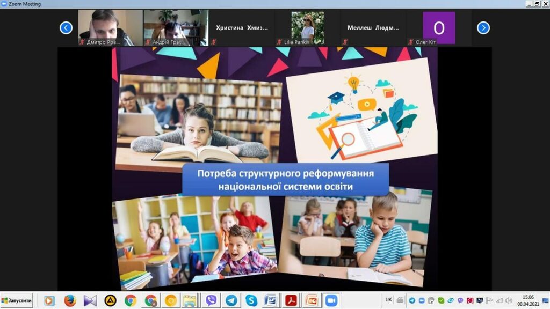Select the Олег Кіт participant tile
Viewport: 550px width, 309px height.
click(x=439, y=27)
